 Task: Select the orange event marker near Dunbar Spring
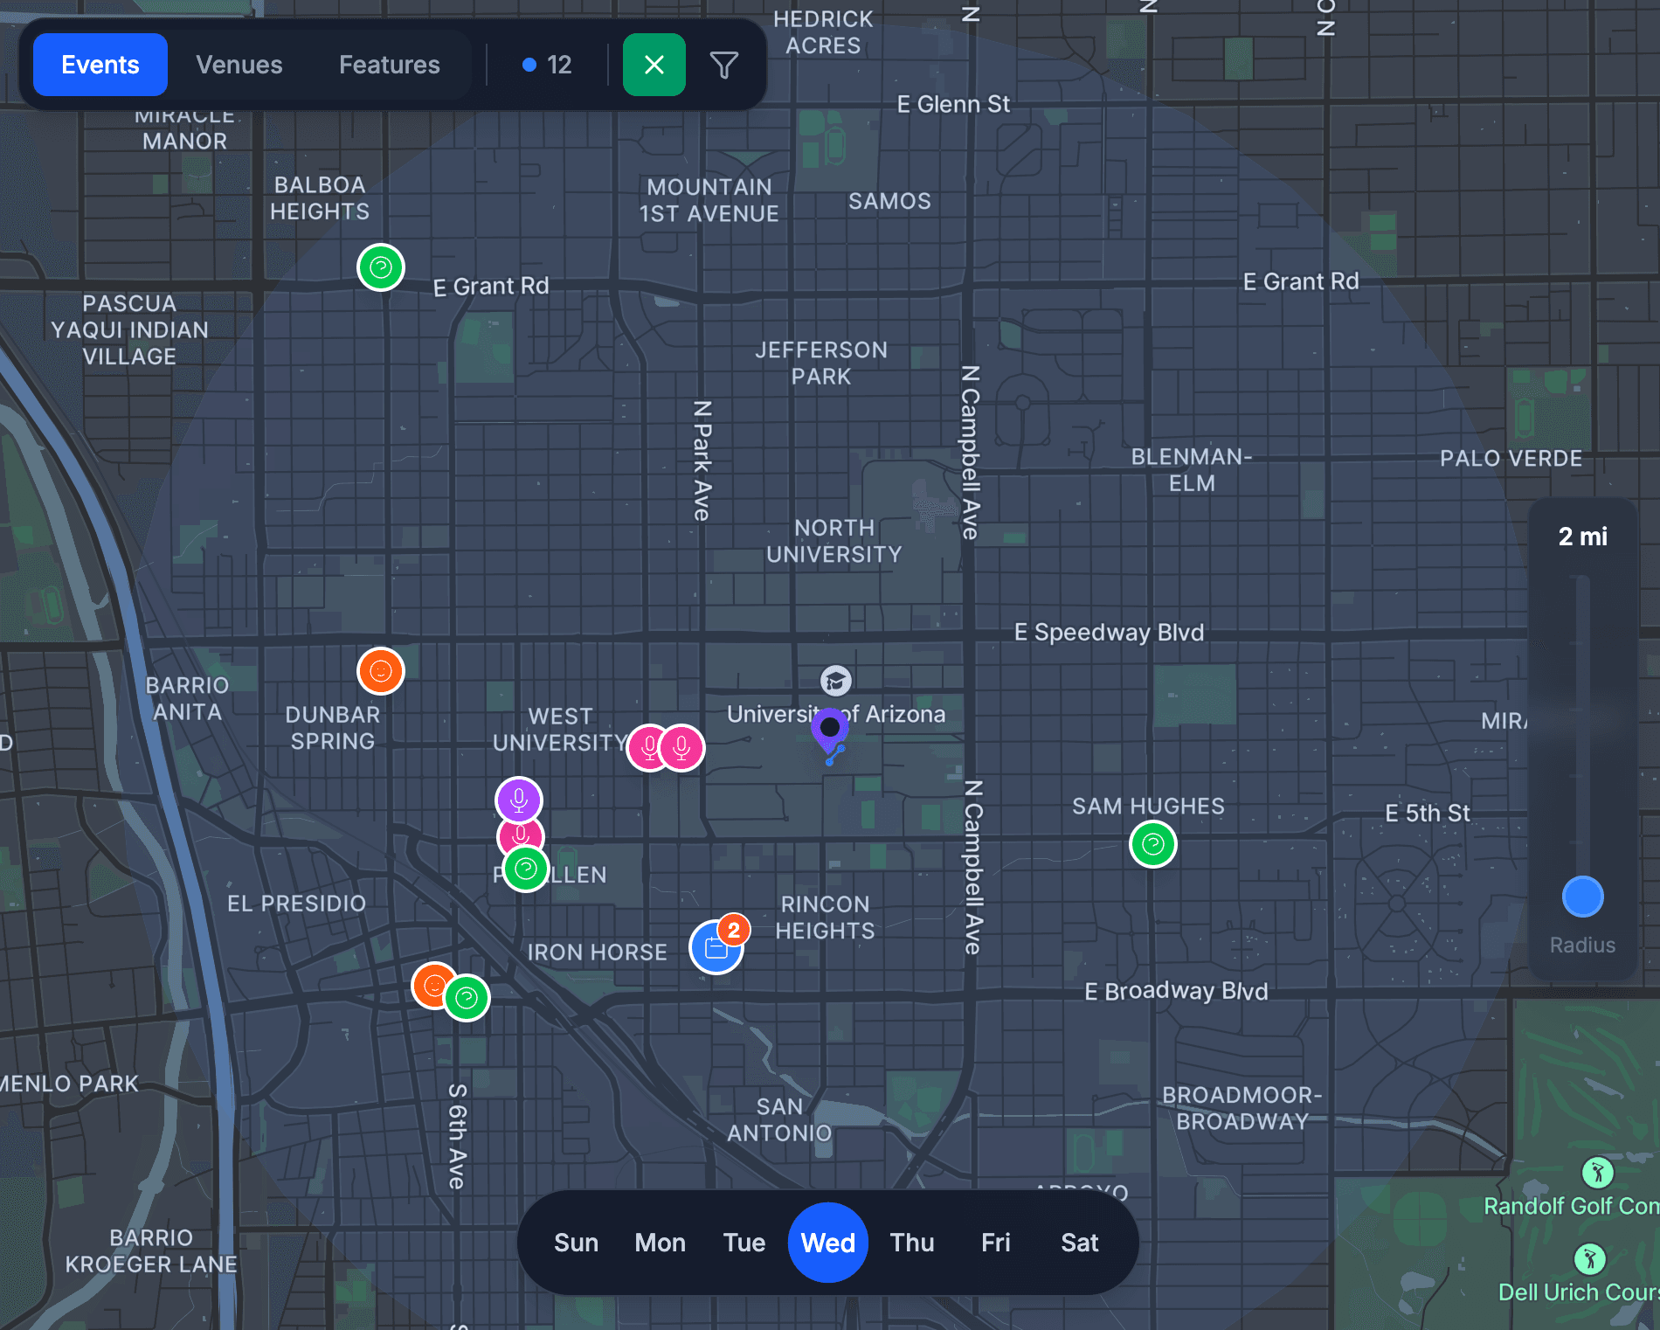click(380, 671)
